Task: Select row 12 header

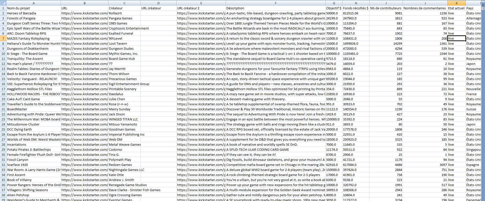Action: [3, 64]
